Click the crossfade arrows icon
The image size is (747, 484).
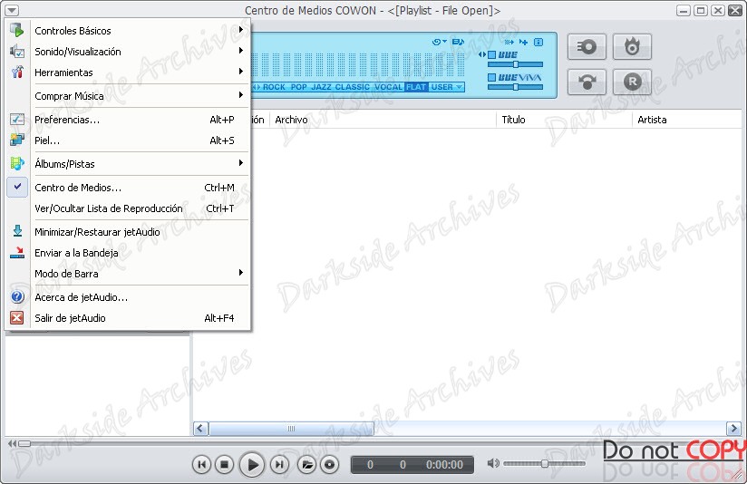click(509, 42)
